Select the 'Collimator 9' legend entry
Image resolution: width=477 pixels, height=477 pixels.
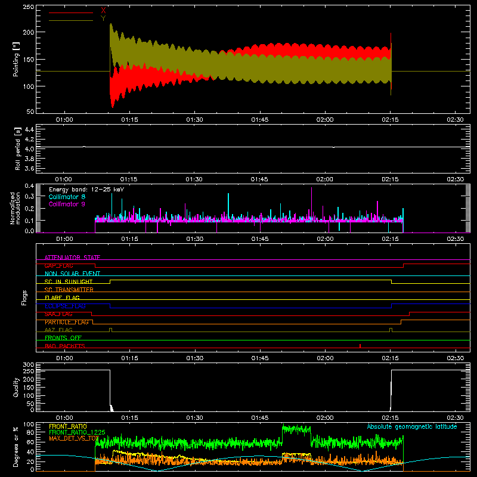point(67,204)
